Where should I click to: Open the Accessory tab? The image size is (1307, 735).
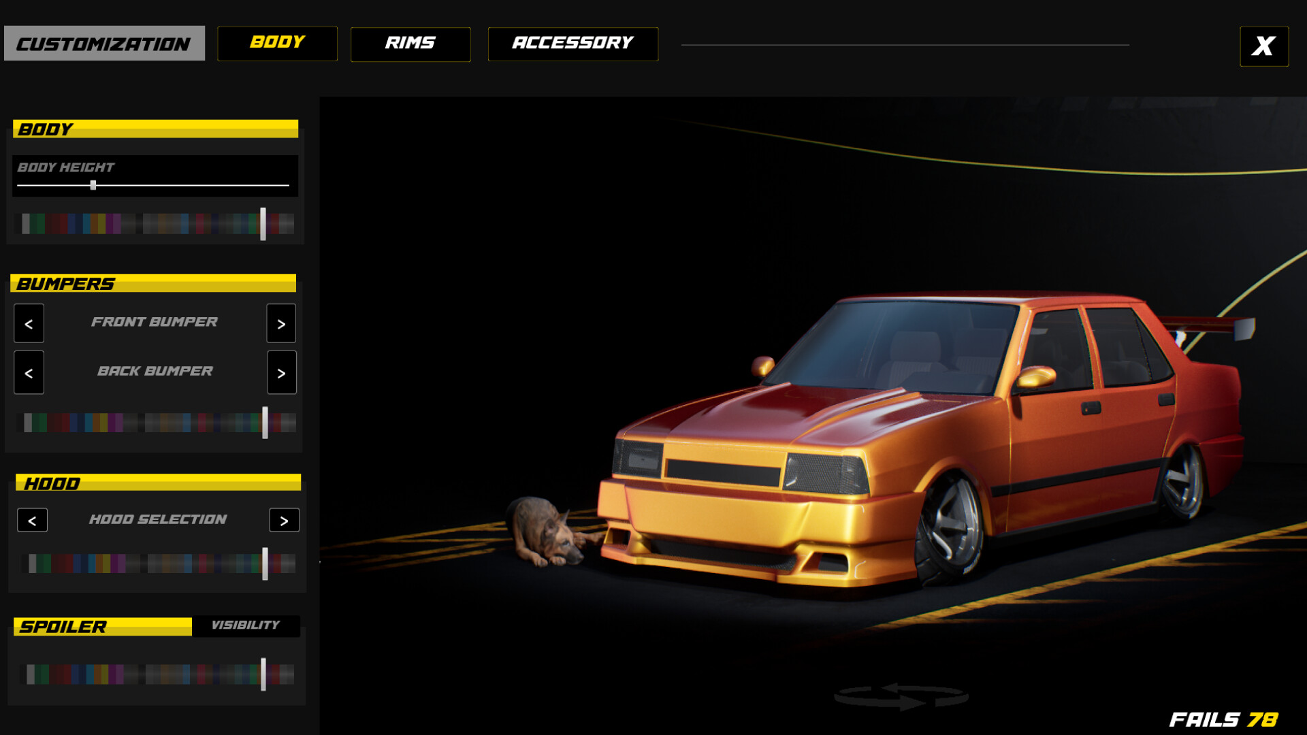(572, 44)
